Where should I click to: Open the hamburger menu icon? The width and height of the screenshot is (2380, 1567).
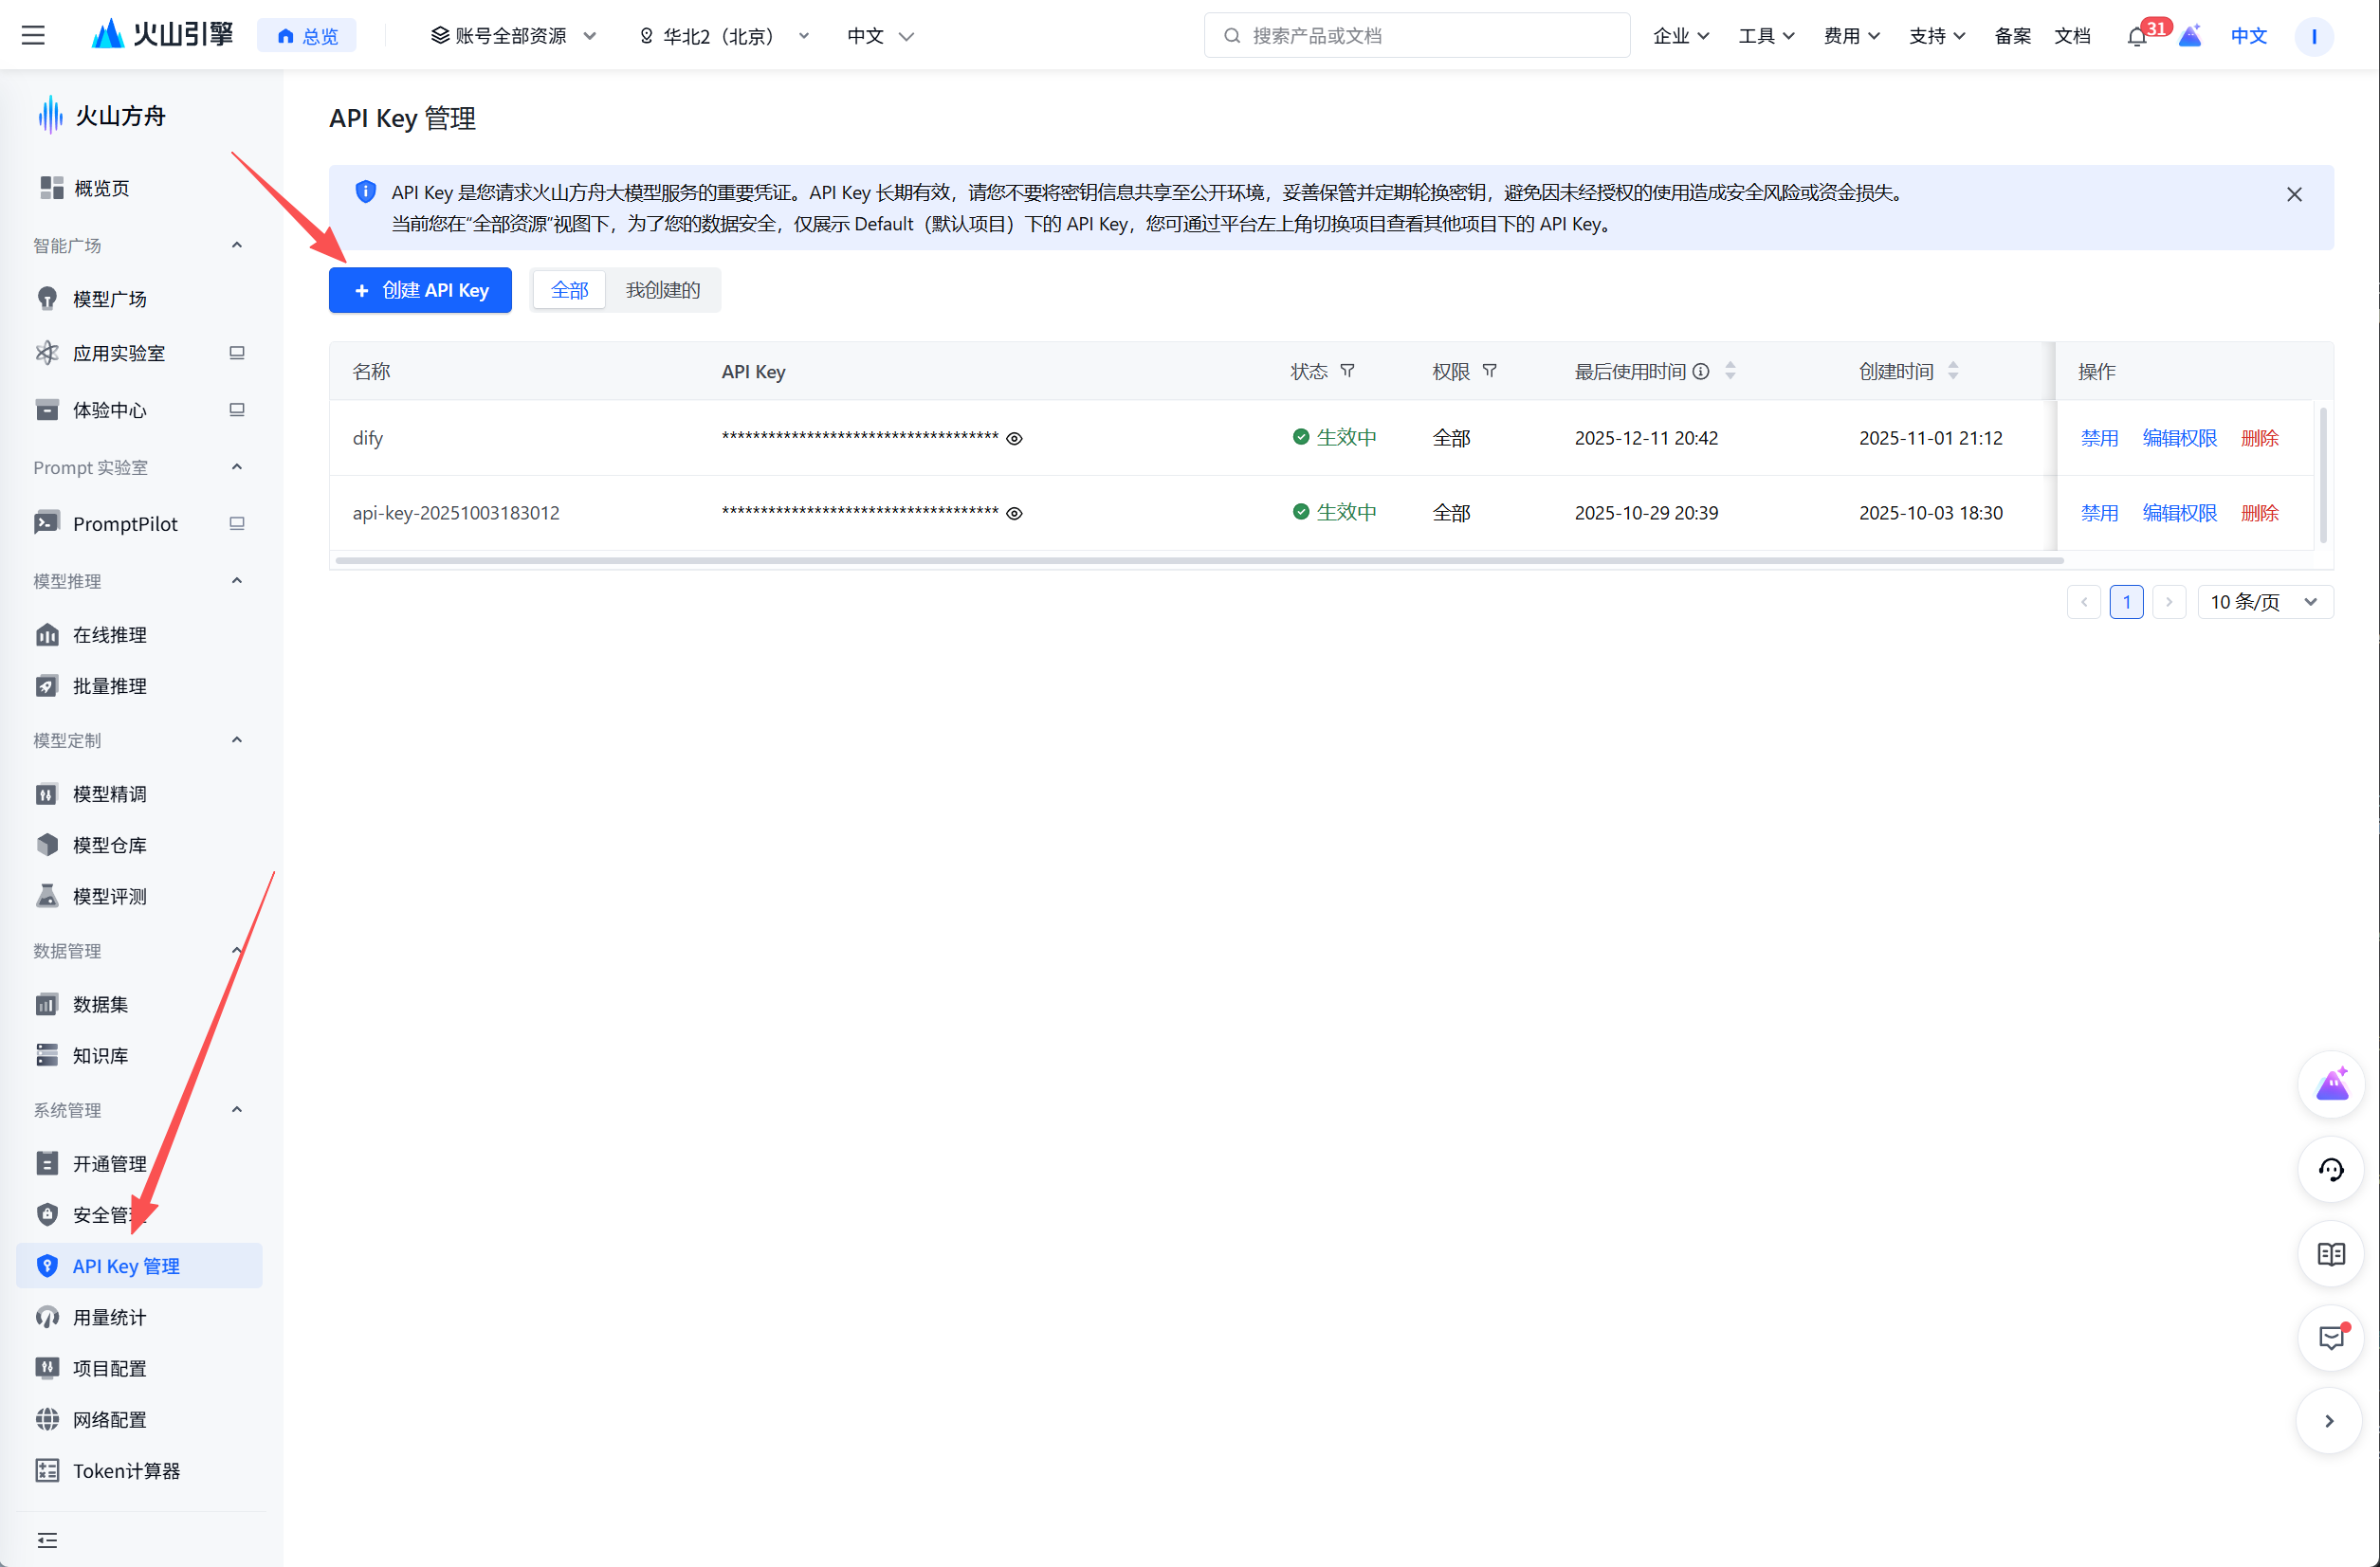33,36
